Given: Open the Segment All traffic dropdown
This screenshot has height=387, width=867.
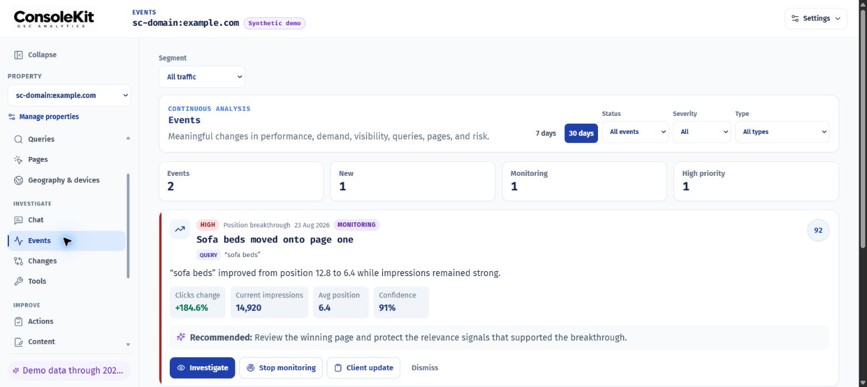Looking at the screenshot, I should 202,77.
